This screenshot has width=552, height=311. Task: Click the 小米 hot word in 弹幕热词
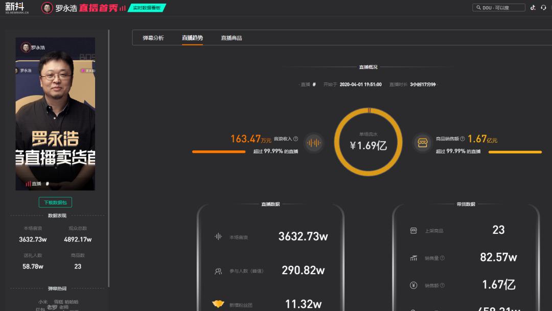[43, 302]
